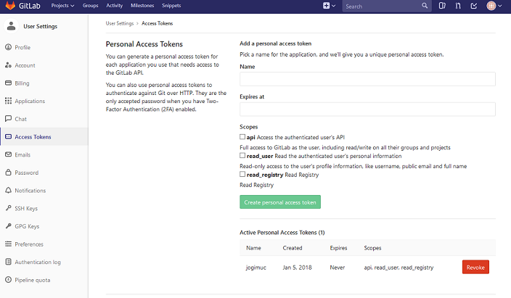Image resolution: width=511 pixels, height=298 pixels.
Task: Open the Snippets menu item
Action: click(172, 6)
